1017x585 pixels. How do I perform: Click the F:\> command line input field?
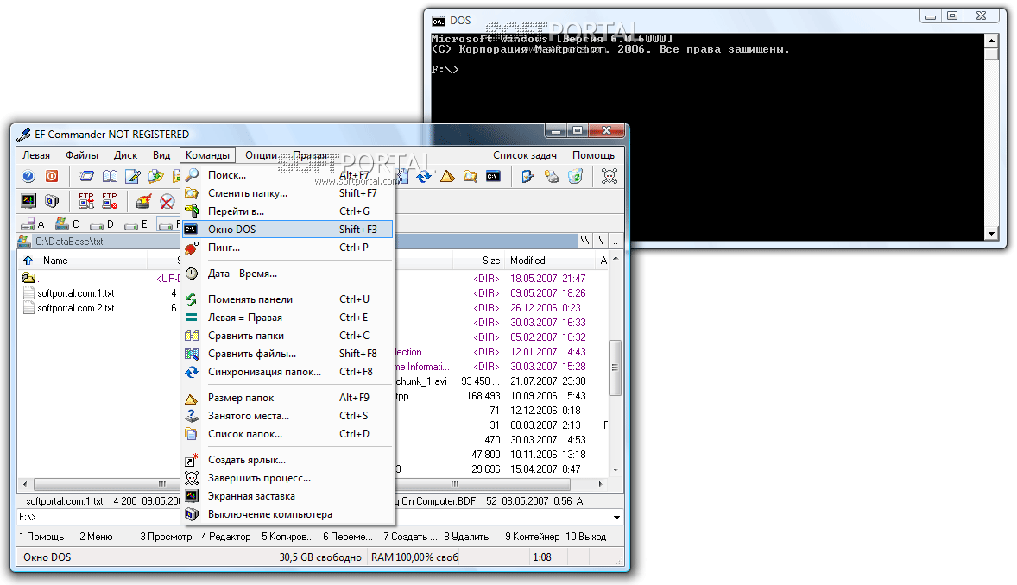pos(320,518)
